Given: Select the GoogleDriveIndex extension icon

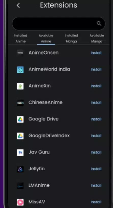Looking at the screenshot, I should point(20,136).
